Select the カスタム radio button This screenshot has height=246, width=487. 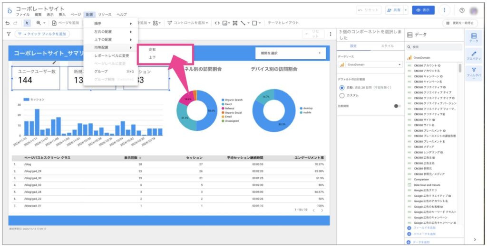pos(342,96)
